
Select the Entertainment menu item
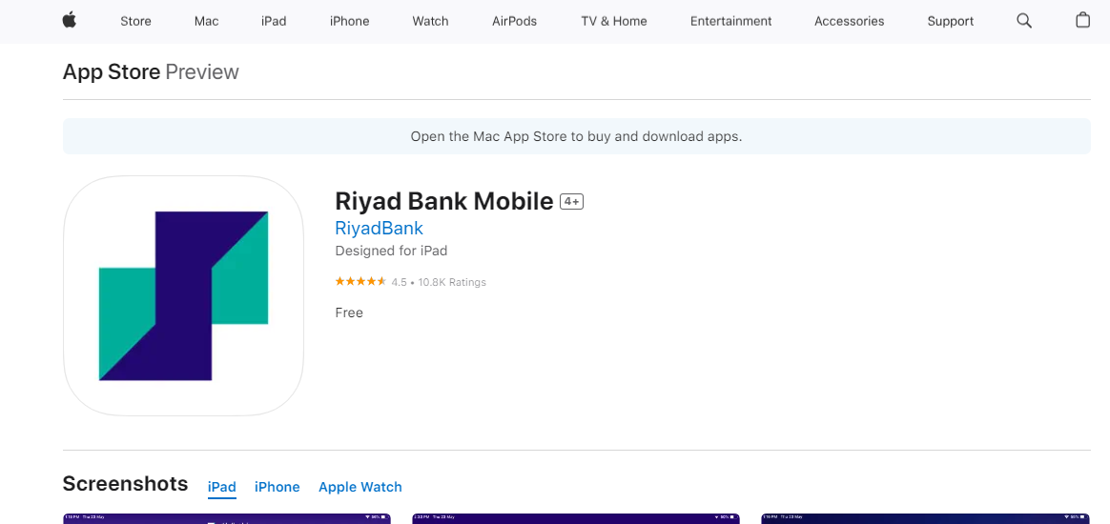730,21
